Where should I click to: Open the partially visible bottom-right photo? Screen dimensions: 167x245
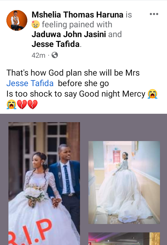click(x=124, y=239)
